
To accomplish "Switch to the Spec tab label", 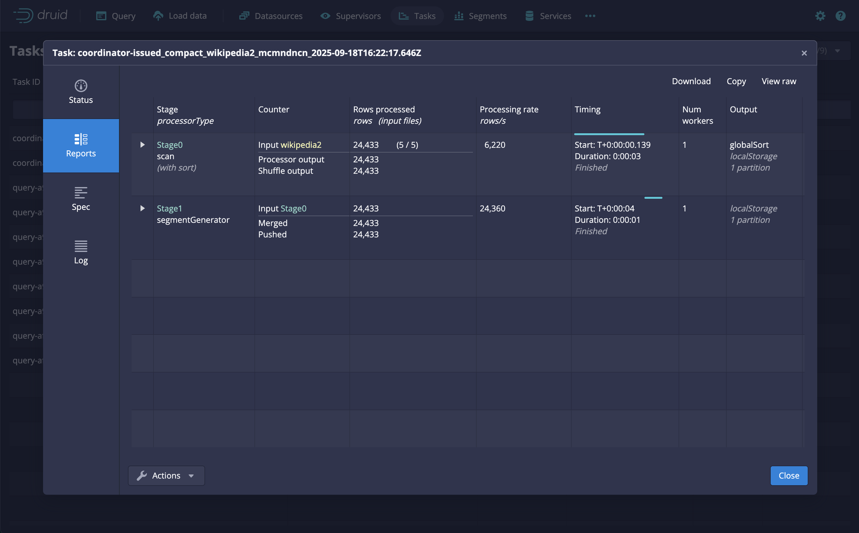I will tap(81, 207).
